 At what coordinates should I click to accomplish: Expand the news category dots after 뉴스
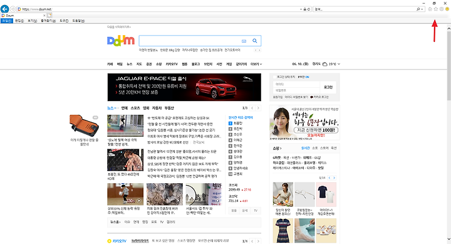(x=117, y=108)
